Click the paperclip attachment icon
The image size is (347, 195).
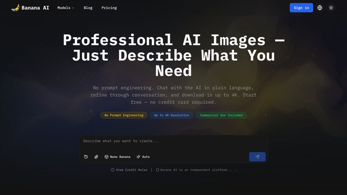click(x=96, y=157)
